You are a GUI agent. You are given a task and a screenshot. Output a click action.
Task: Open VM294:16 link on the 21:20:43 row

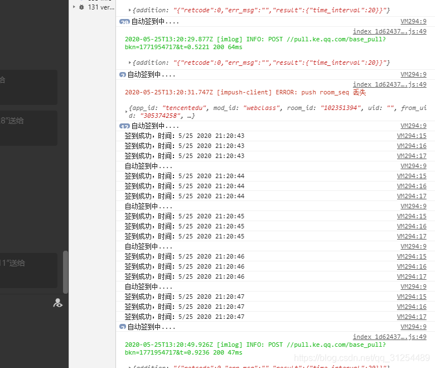click(412, 146)
